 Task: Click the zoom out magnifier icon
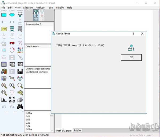pos(20,85)
